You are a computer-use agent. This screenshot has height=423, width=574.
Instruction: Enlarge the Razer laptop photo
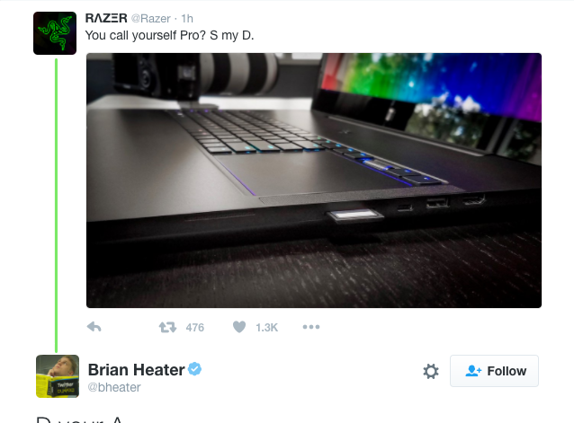click(x=314, y=181)
